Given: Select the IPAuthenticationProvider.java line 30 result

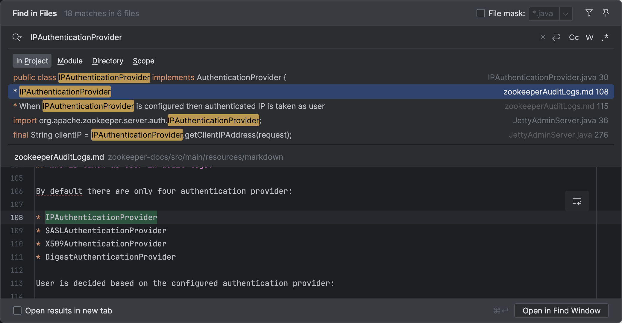Looking at the screenshot, I should coord(311,77).
